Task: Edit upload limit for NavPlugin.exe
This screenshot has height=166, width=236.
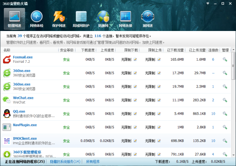Action: coord(159,127)
